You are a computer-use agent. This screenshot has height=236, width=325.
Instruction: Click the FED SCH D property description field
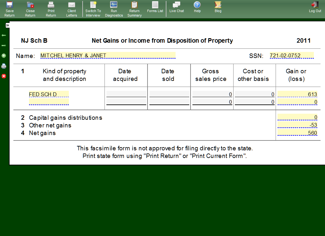[x=49, y=94]
